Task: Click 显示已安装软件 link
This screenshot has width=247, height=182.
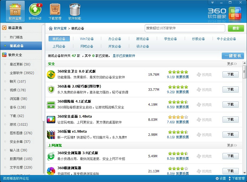Action: click(124, 56)
